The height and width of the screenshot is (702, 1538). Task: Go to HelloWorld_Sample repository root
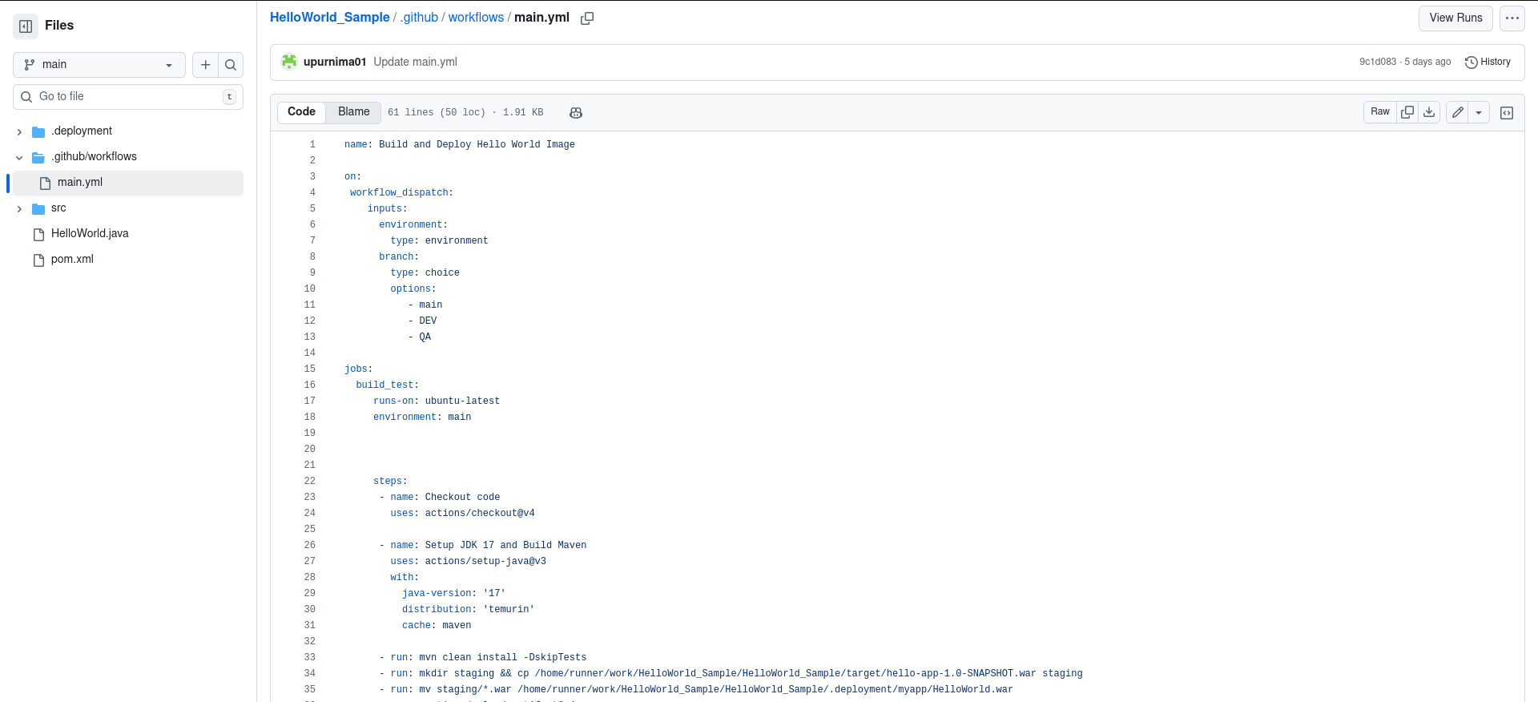click(330, 18)
